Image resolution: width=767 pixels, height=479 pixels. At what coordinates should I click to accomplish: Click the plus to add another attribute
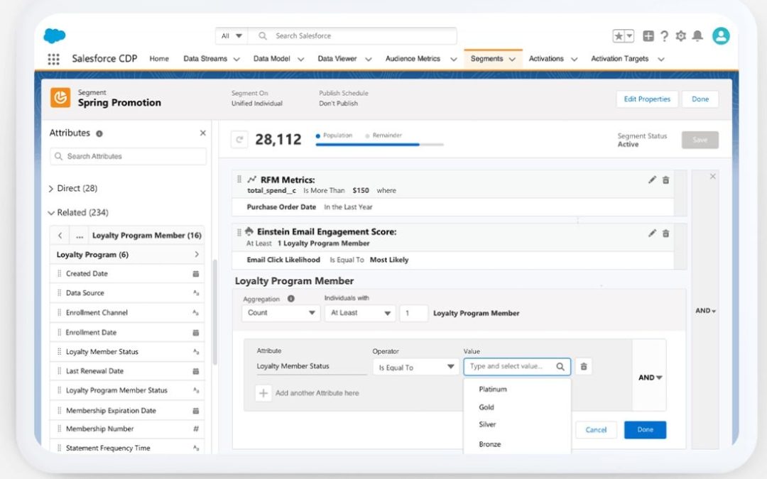click(263, 393)
